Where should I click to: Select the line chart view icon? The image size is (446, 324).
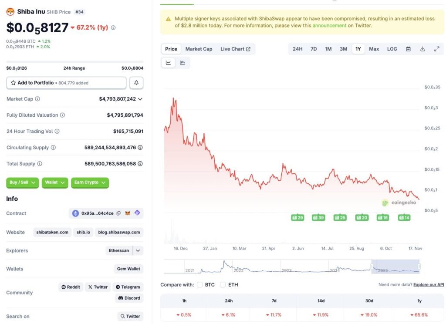coord(169,63)
